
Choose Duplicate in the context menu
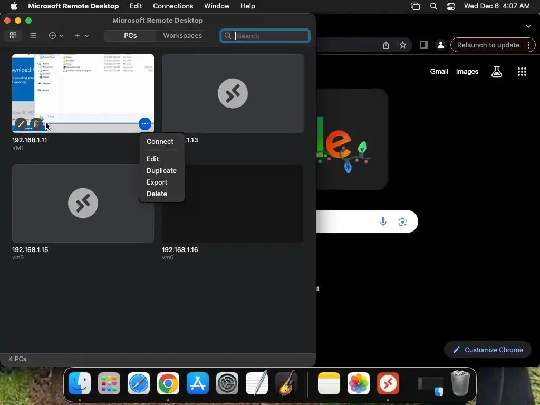(x=161, y=170)
